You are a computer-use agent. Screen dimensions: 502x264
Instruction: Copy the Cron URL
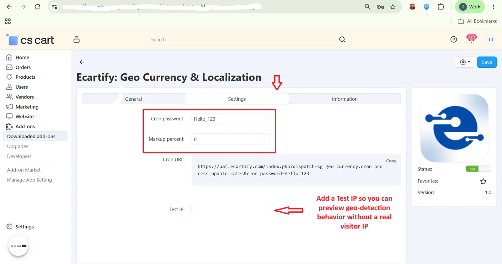[x=391, y=161]
